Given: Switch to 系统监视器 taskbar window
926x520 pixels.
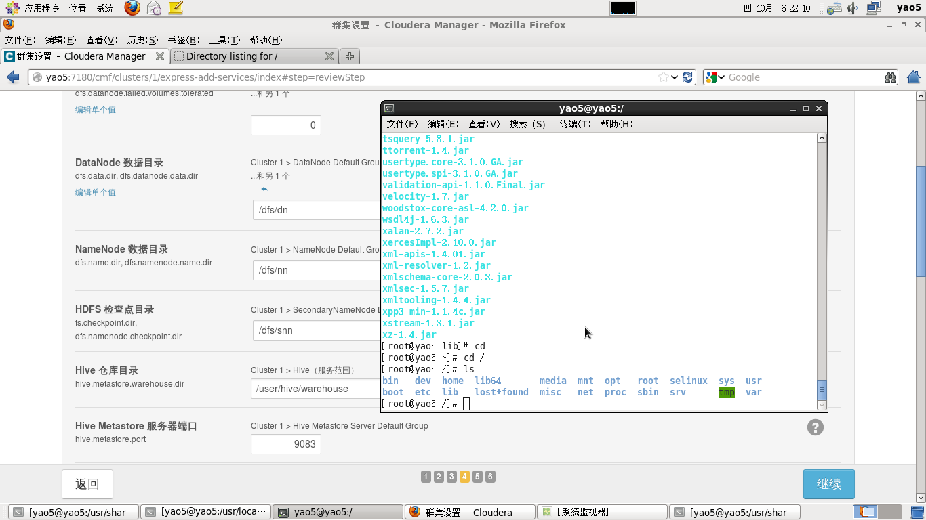Looking at the screenshot, I should pos(601,512).
